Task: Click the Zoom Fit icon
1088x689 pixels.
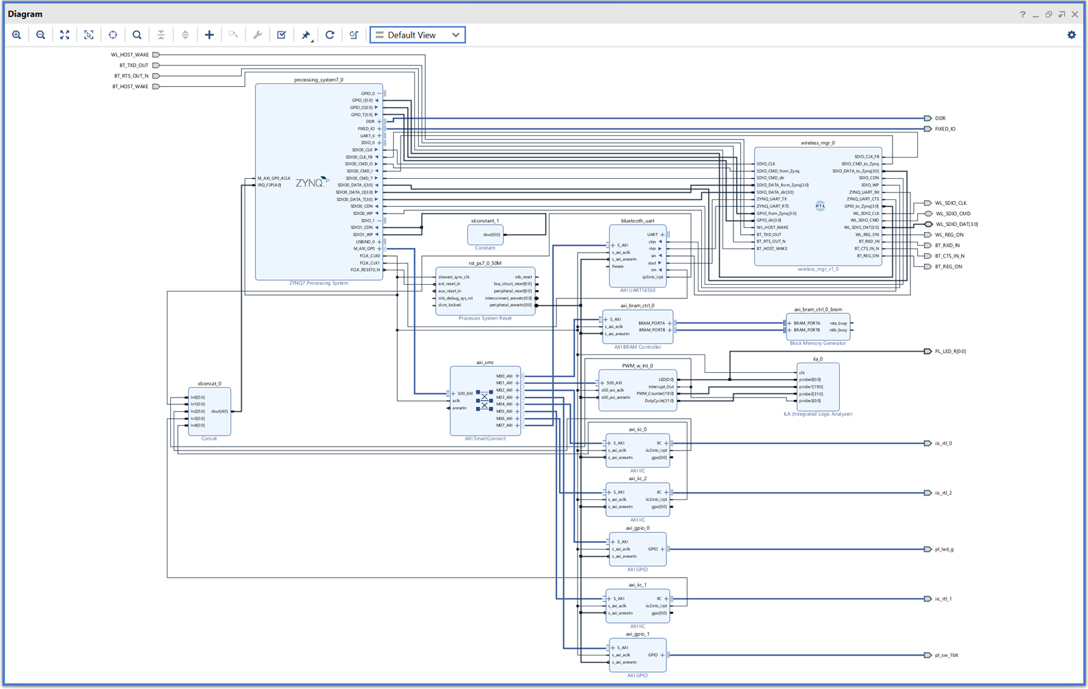Action: pos(64,35)
